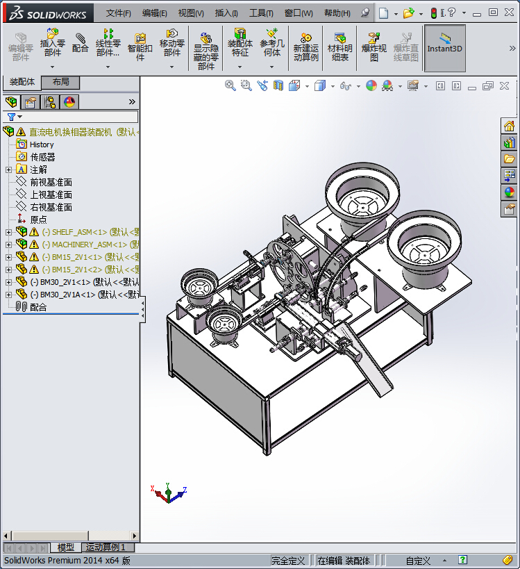Viewport: 520px width, 569px height.
Task: Switch to the 布局 Layout tab
Action: pyautogui.click(x=60, y=82)
